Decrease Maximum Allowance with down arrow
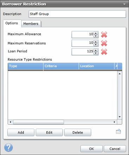Viewport: 129px width, 155px height. pyautogui.click(x=96, y=36)
